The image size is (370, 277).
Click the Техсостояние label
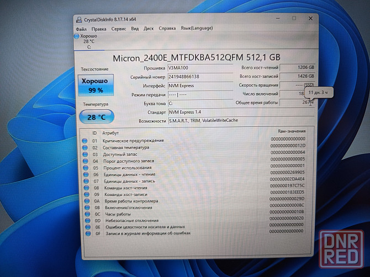click(94, 70)
